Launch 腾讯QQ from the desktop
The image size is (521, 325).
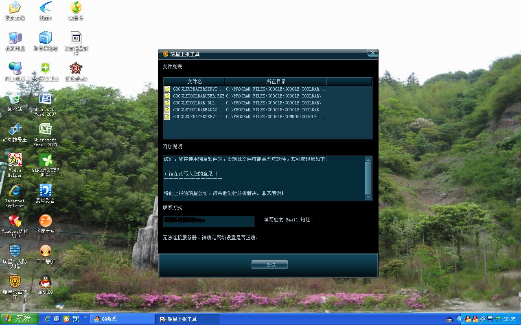45,285
